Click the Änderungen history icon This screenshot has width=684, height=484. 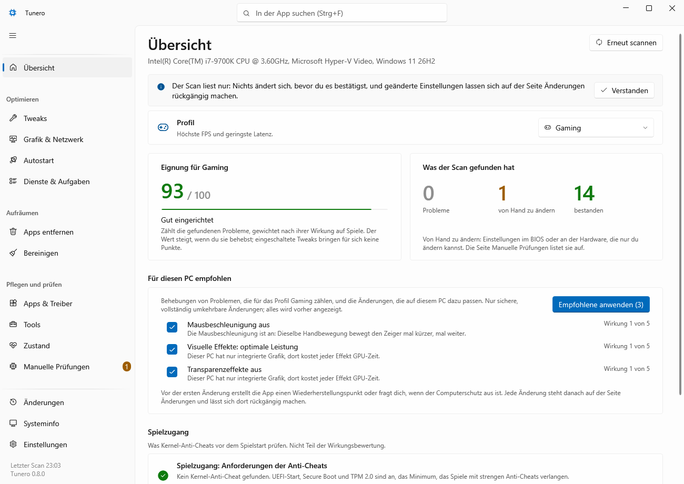click(13, 402)
